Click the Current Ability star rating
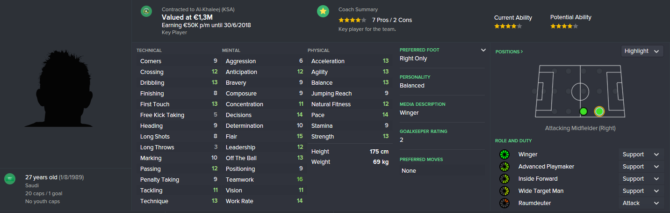The width and height of the screenshot is (670, 213). (x=508, y=26)
